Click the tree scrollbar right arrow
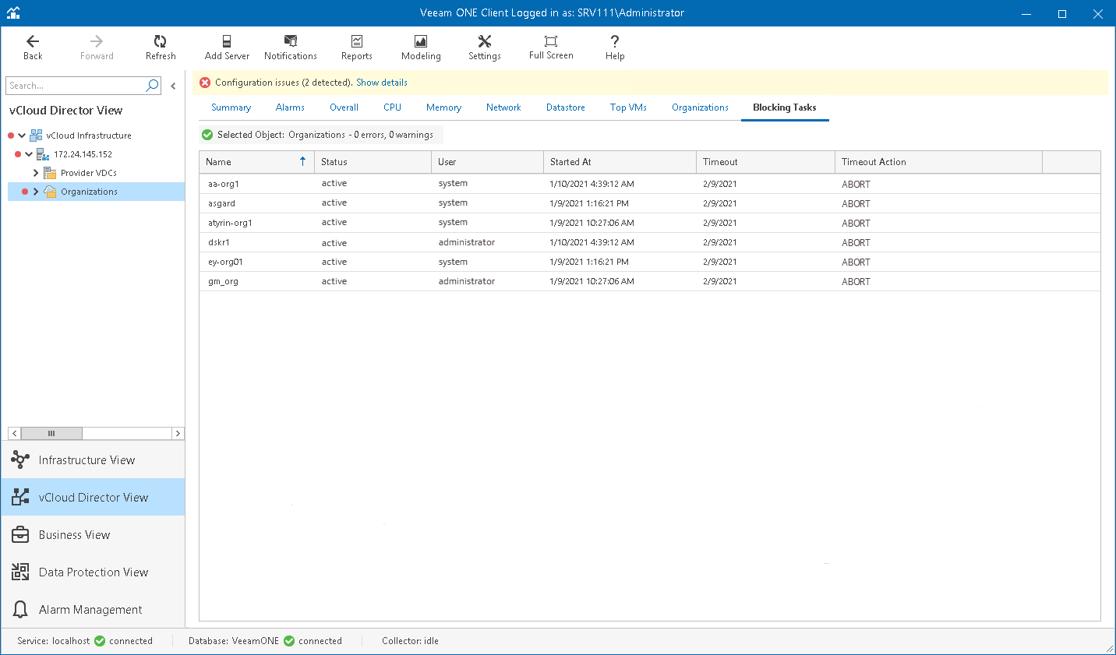The width and height of the screenshot is (1116, 655). click(178, 433)
